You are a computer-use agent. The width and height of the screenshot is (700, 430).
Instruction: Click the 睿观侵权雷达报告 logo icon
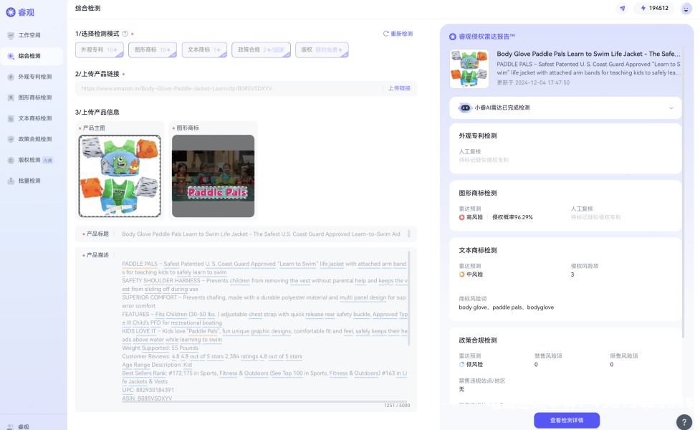(453, 37)
